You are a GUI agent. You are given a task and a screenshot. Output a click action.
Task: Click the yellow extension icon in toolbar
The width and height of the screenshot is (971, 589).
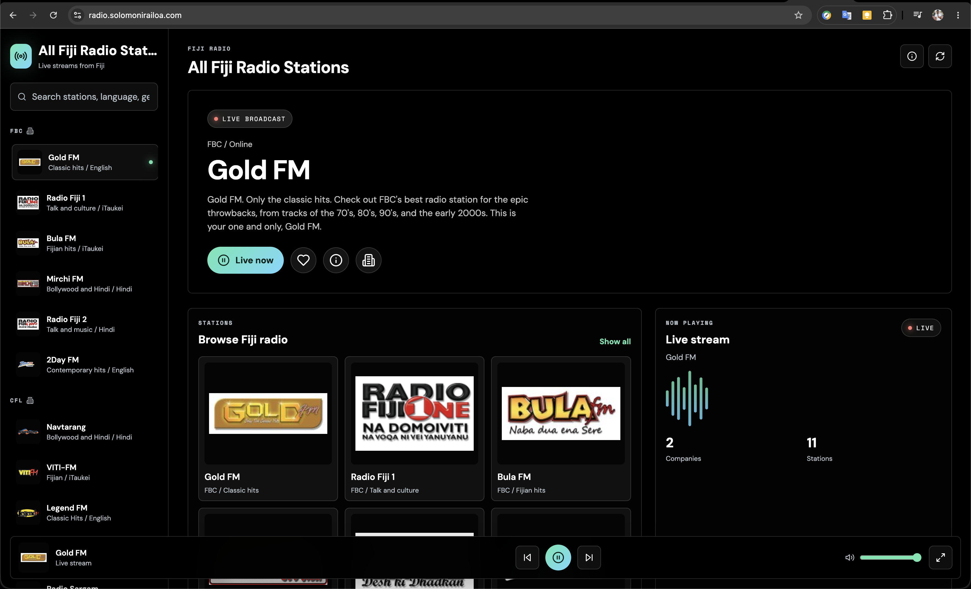tap(866, 15)
